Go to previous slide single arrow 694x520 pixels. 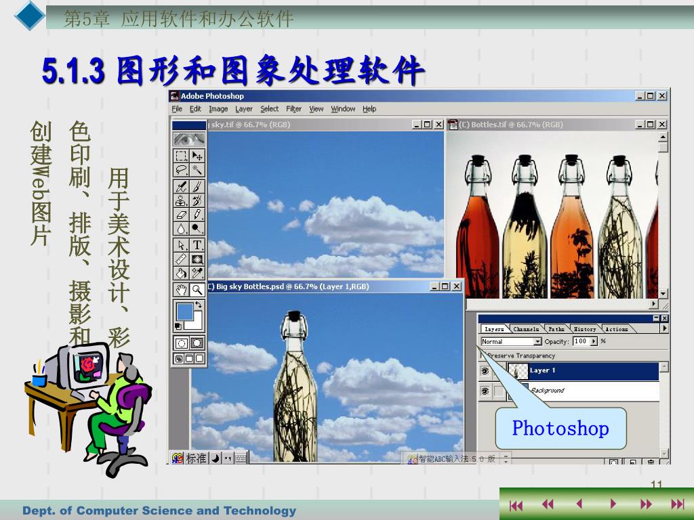click(x=579, y=504)
